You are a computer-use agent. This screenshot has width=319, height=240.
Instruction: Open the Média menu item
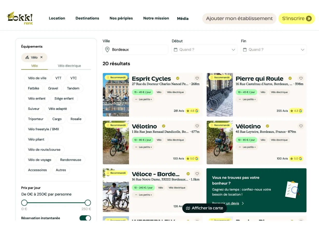pos(183,18)
